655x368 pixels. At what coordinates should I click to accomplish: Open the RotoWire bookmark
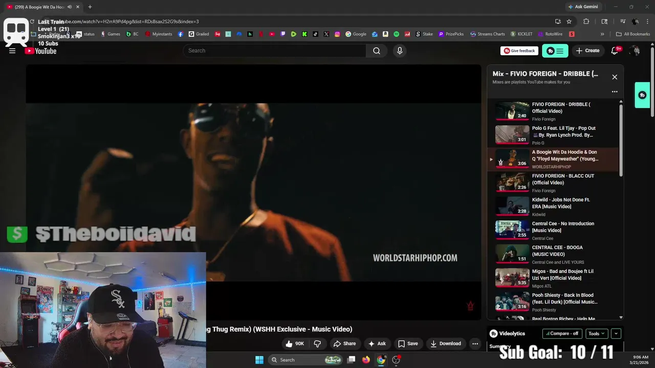click(x=550, y=34)
